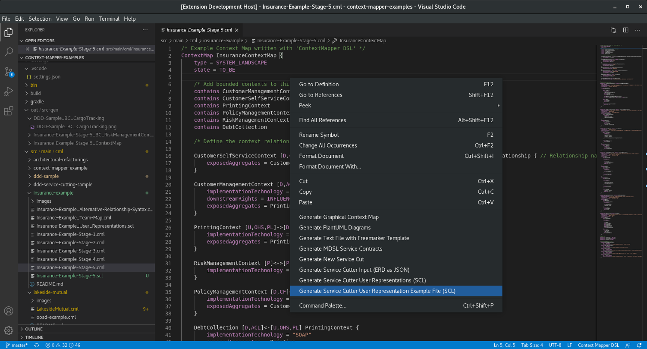Open notifications bell in status bar
The width and height of the screenshot is (647, 349).
pos(639,345)
